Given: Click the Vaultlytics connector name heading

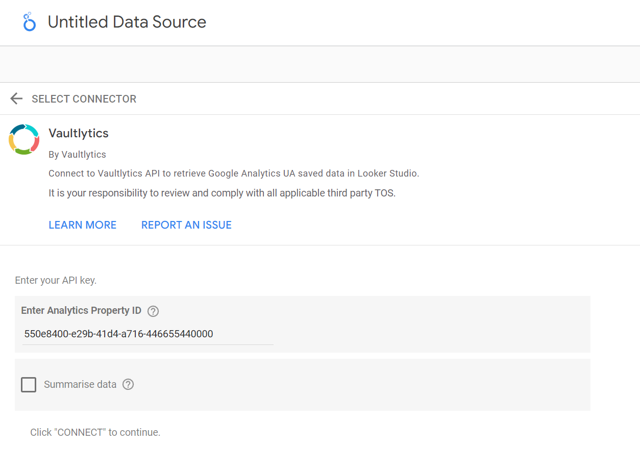Looking at the screenshot, I should (x=79, y=133).
